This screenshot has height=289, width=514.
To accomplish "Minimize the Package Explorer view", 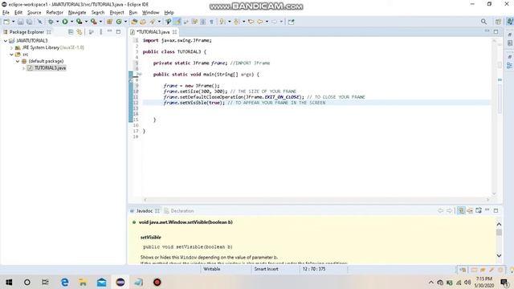I will pos(109,31).
